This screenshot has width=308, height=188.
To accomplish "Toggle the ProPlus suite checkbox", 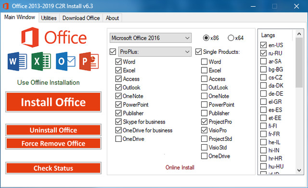I will (113, 52).
